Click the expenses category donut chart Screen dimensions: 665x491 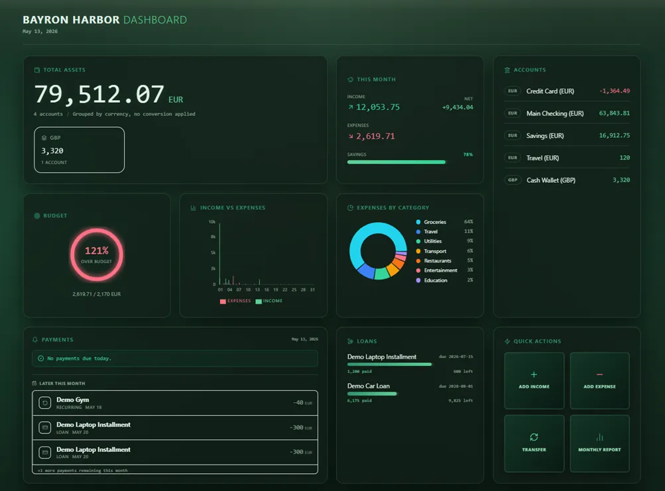378,251
